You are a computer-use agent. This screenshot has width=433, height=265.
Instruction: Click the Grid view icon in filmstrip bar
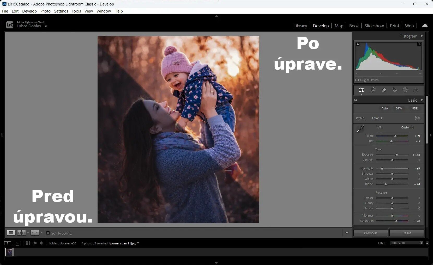tap(28, 243)
